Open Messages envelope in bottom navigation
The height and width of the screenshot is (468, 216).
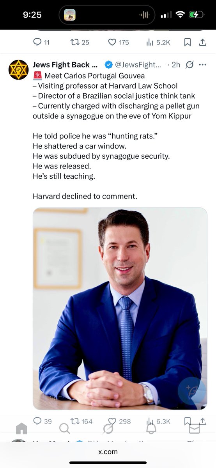coord(194,429)
